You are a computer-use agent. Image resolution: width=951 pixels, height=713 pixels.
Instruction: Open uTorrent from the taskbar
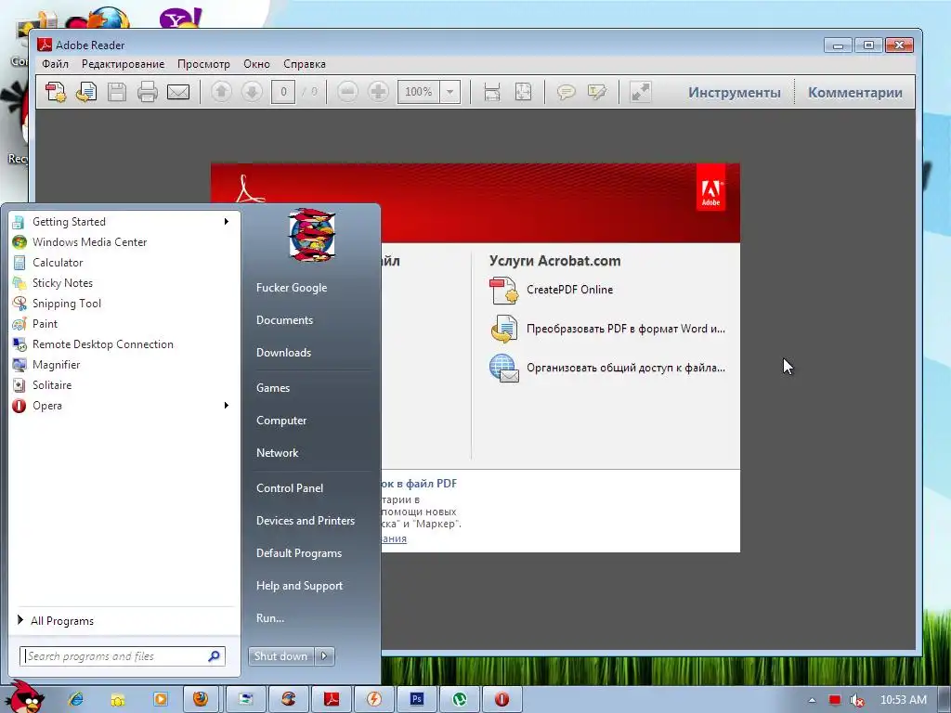pyautogui.click(x=460, y=699)
